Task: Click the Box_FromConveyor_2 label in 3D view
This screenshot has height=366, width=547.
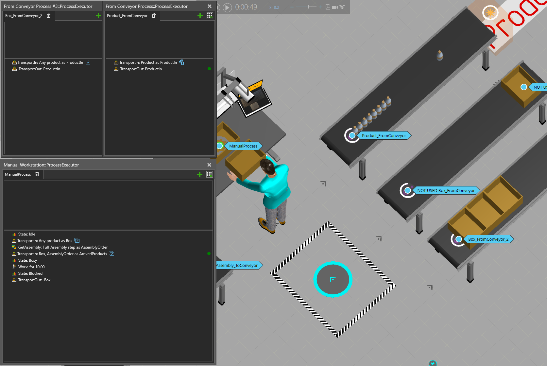Action: [488, 239]
